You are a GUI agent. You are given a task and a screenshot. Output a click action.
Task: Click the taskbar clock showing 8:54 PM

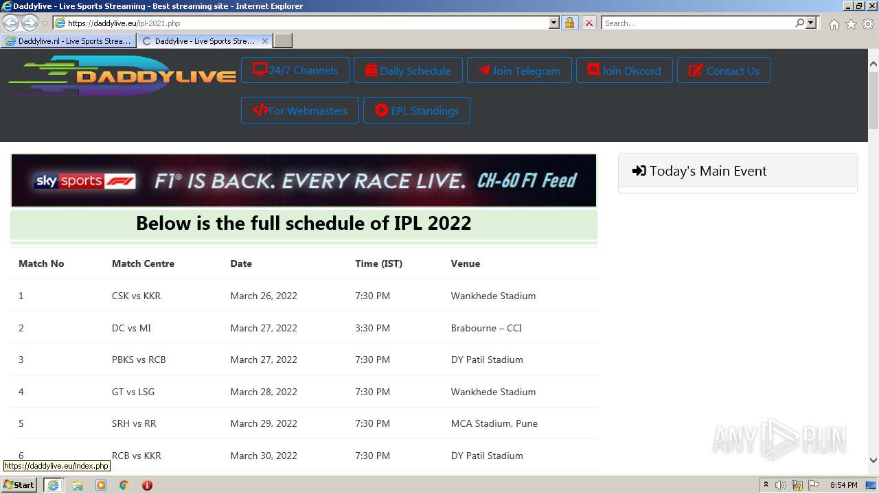(x=843, y=485)
